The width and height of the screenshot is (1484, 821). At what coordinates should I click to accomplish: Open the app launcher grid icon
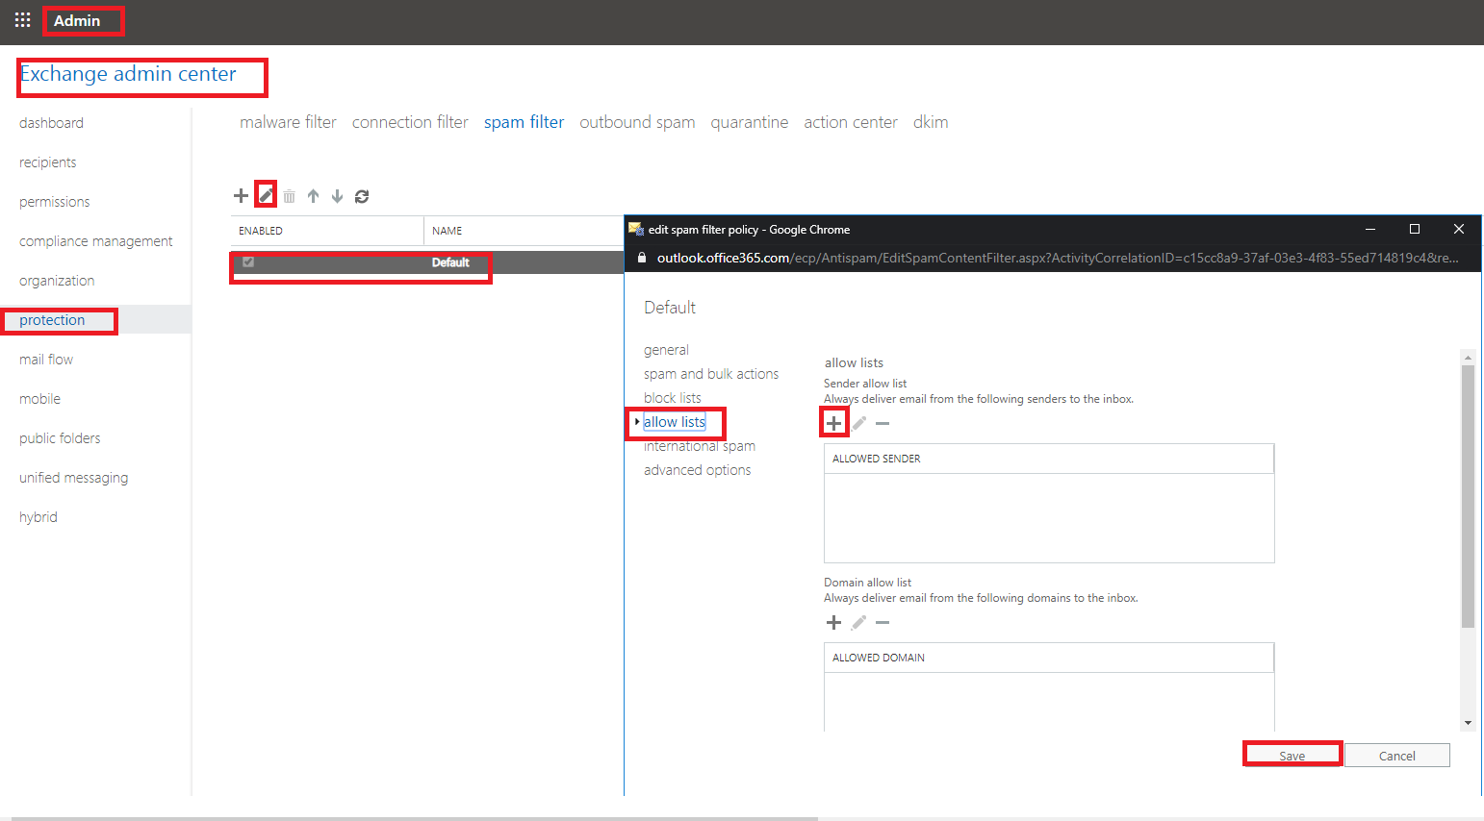coord(22,20)
